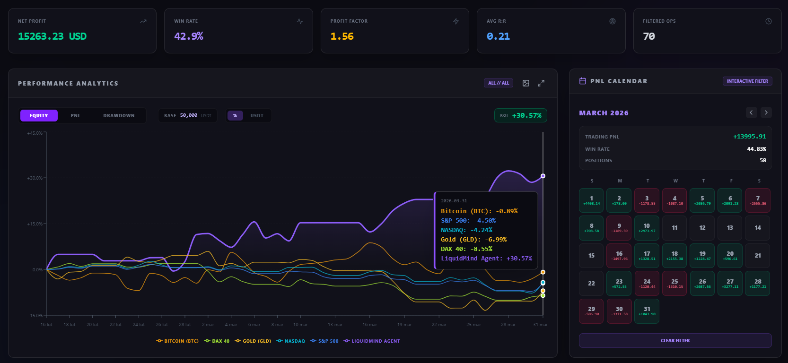Click the Interactive Filter button
This screenshot has width=788, height=363.
click(747, 81)
